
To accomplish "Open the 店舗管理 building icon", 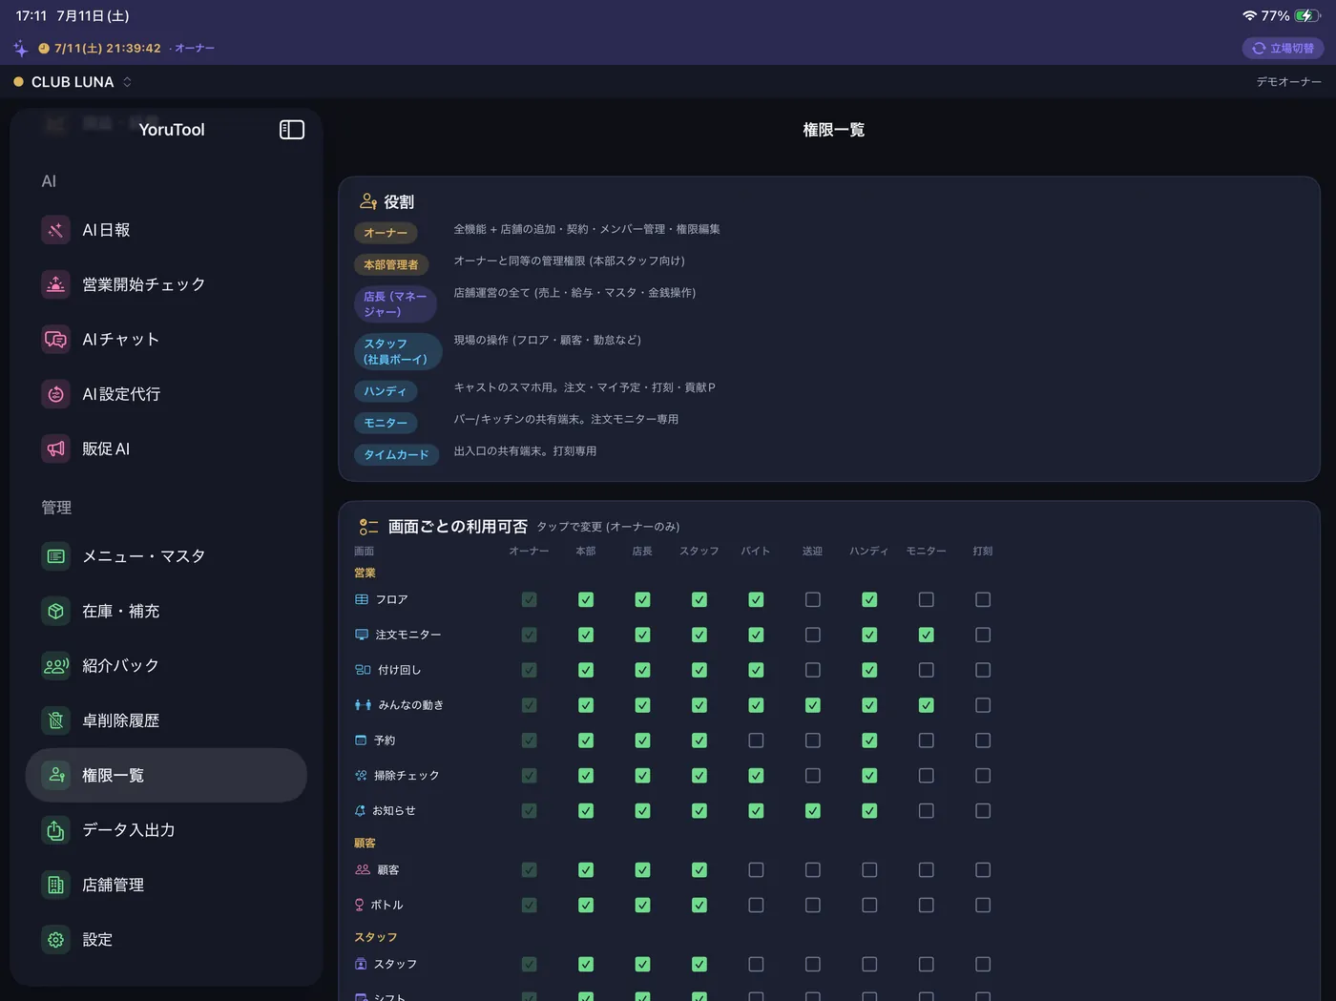I will (56, 885).
